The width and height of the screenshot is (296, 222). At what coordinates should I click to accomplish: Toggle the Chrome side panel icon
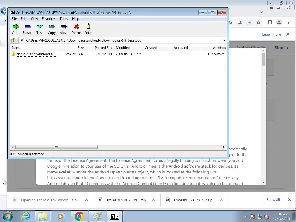270,23
